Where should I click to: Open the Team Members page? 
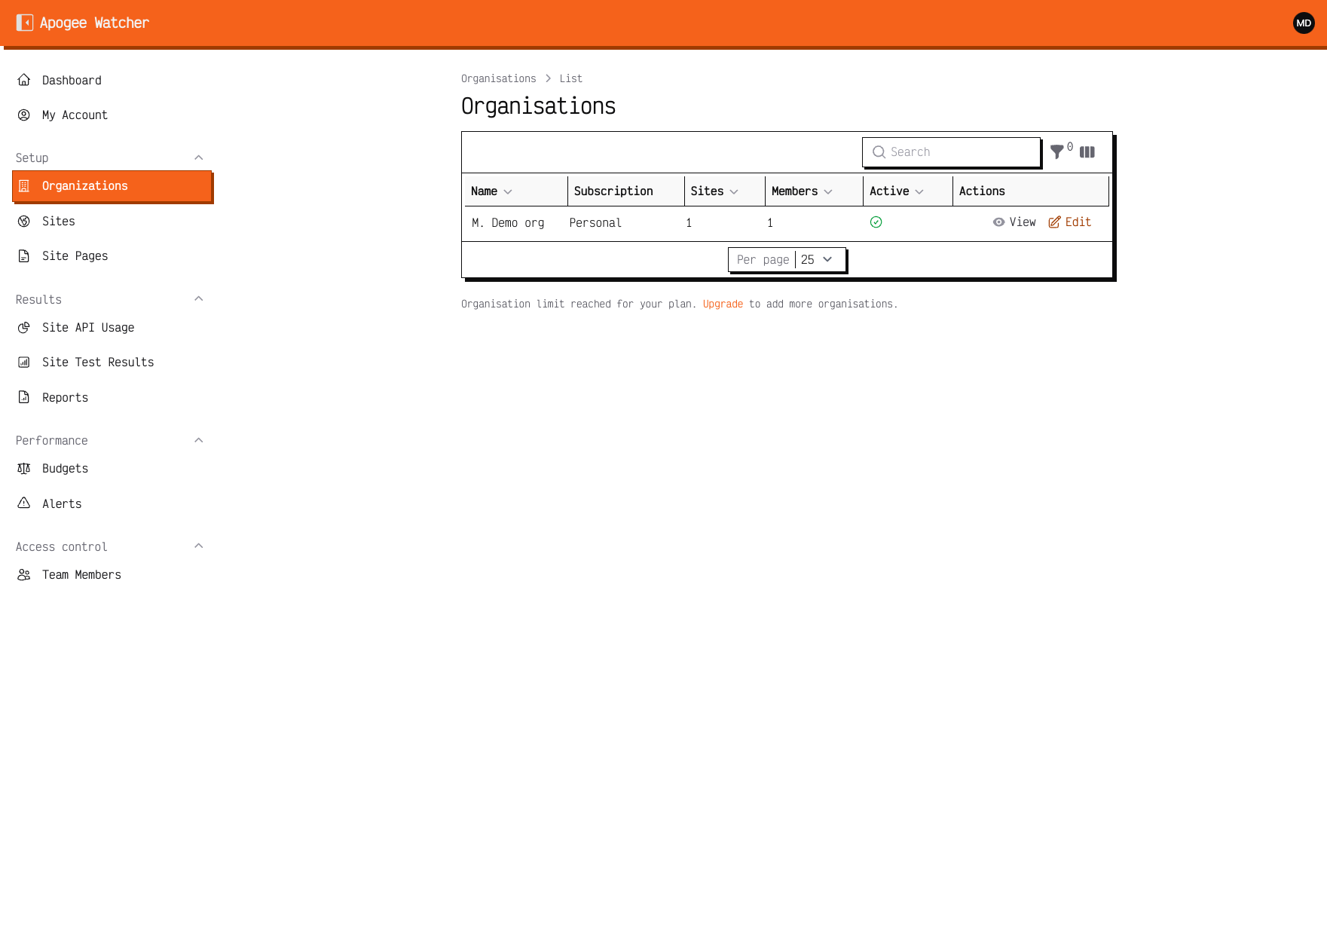112,574
